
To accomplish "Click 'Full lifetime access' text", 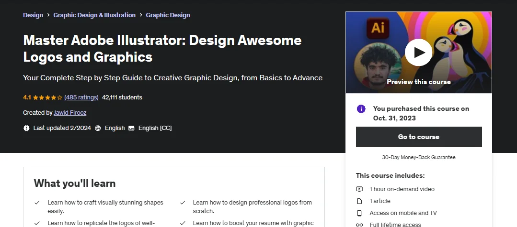I will [395, 225].
